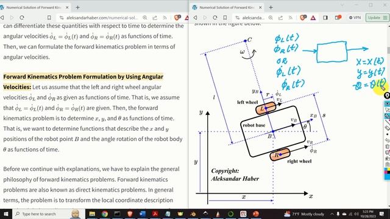Pick the small cyan color swatch in Epic Pen
Viewport: 390px width, 219px height.
pos(386,169)
